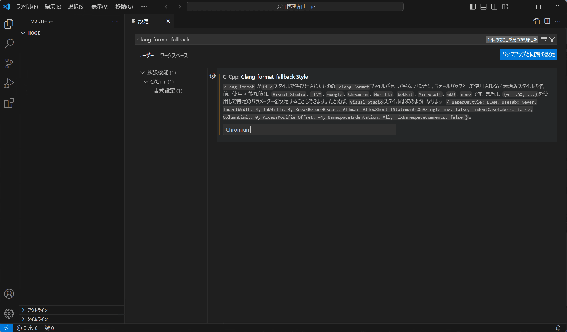567x332 pixels.
Task: Open the 編集(E) menu
Action: click(x=53, y=7)
